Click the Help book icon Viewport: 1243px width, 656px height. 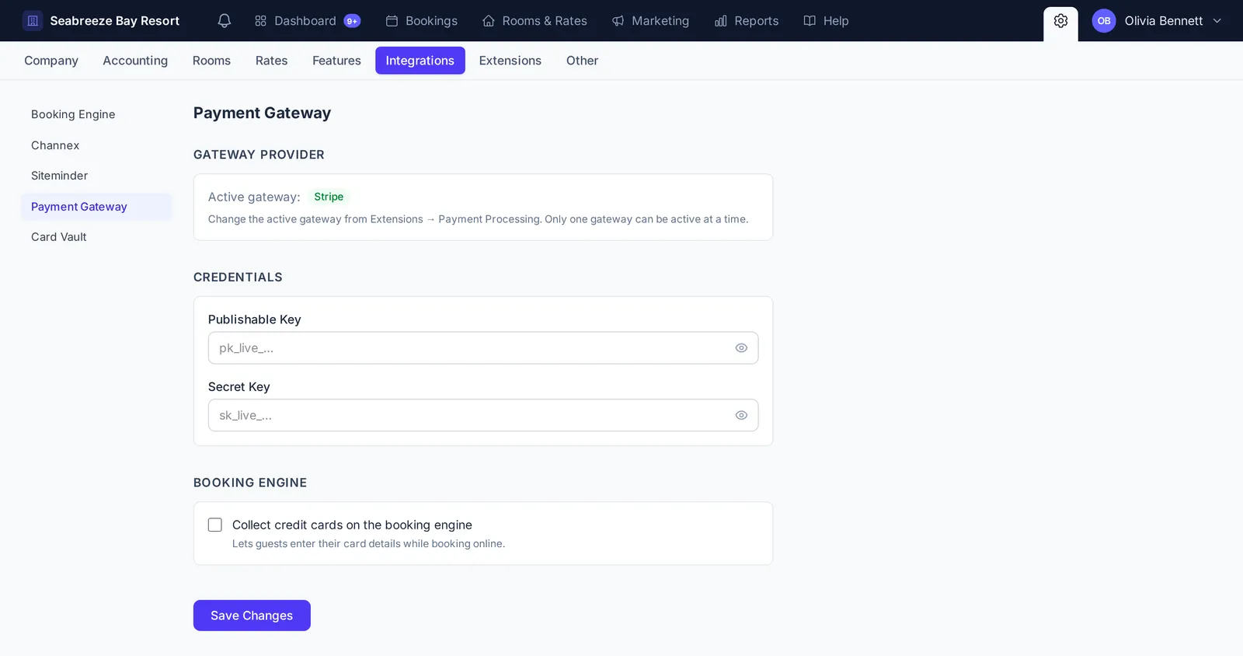tap(810, 21)
